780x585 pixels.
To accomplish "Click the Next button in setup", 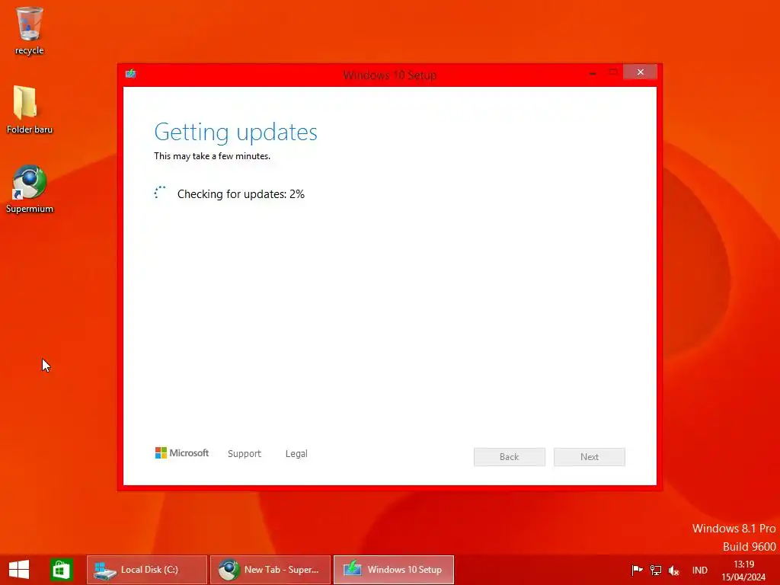I will pos(590,457).
